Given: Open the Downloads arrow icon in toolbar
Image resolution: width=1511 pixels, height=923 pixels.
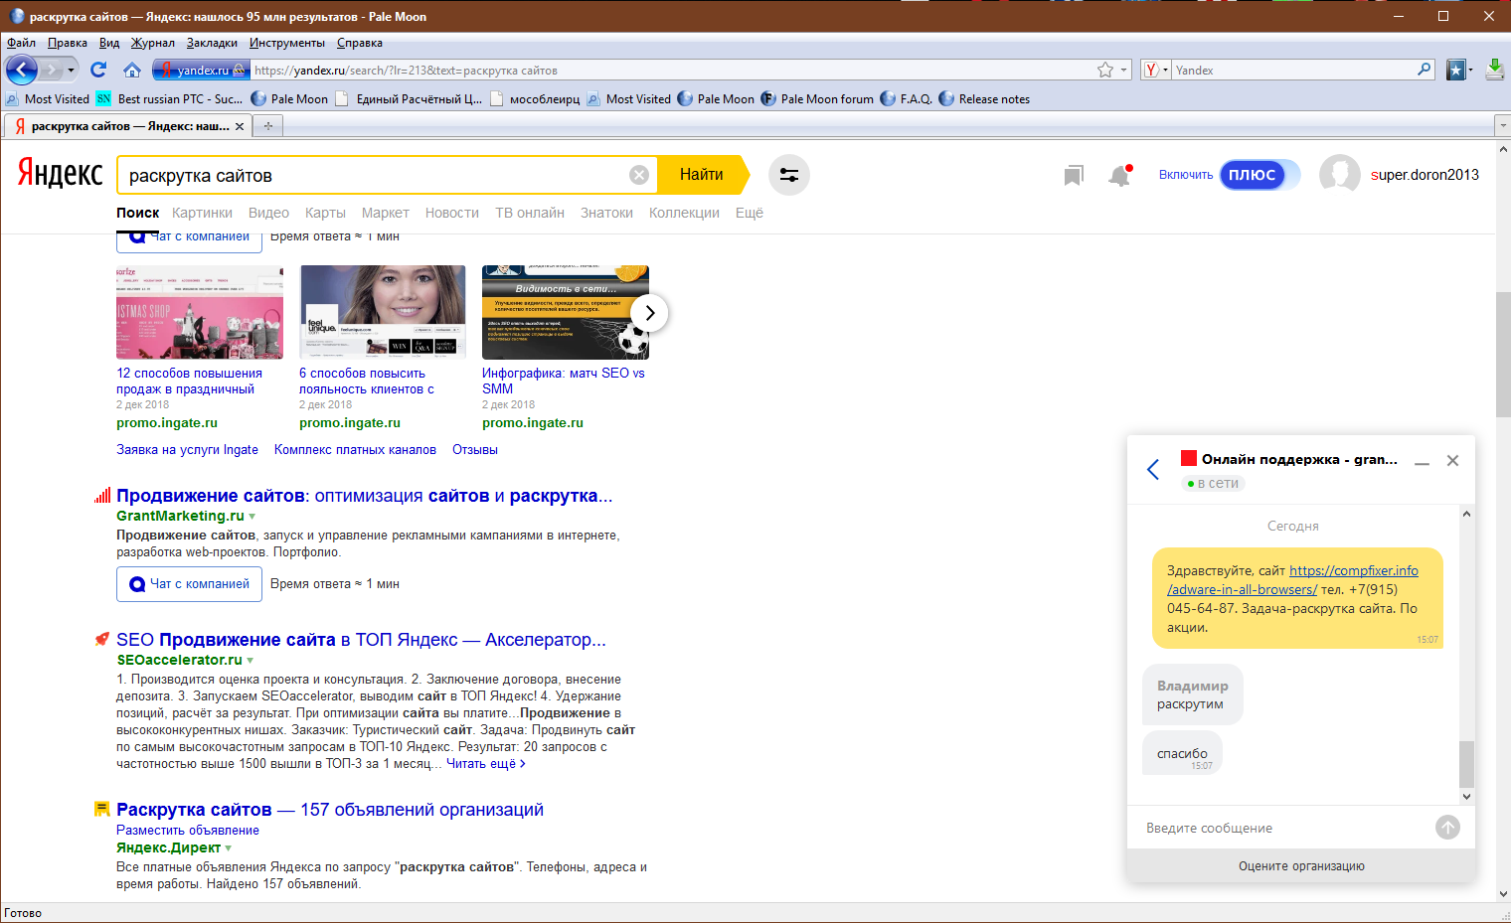Looking at the screenshot, I should [x=1494, y=70].
